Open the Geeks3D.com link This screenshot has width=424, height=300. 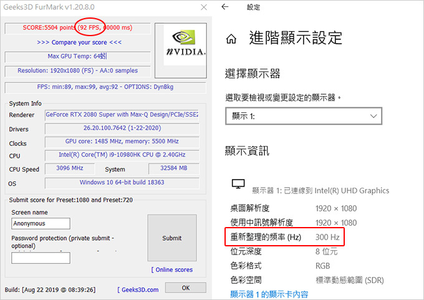coord(138,290)
